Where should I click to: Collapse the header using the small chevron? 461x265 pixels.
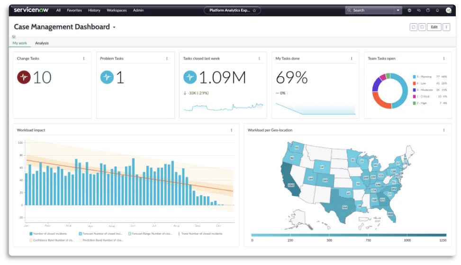[14, 36]
